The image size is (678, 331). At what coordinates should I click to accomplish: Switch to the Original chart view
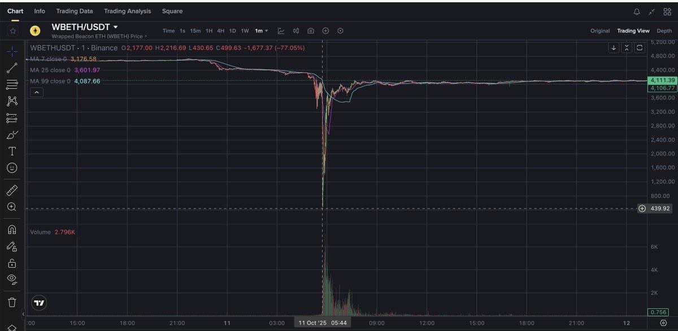click(600, 31)
